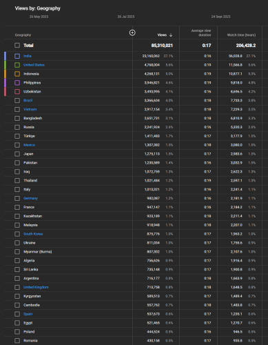Check the Sri Lanka checkbox

[x=17, y=270]
